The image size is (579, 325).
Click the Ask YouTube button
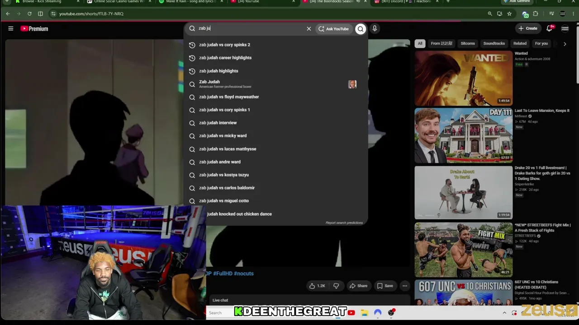click(x=334, y=28)
